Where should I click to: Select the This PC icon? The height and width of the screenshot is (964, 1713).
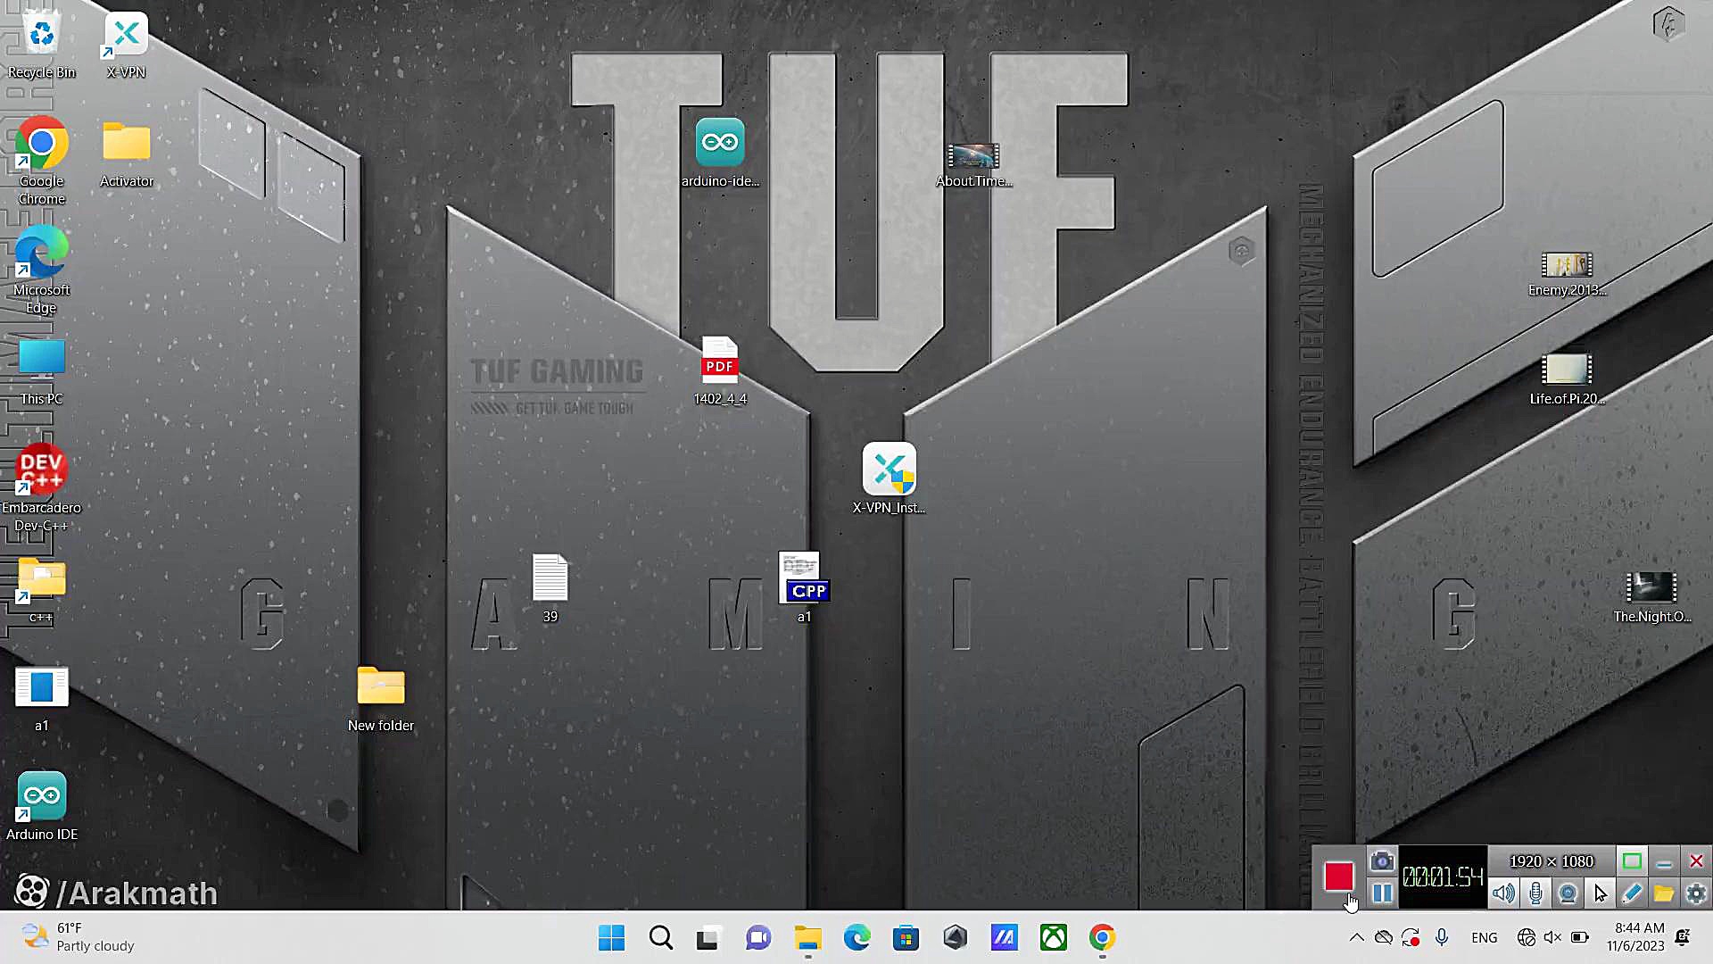[41, 371]
